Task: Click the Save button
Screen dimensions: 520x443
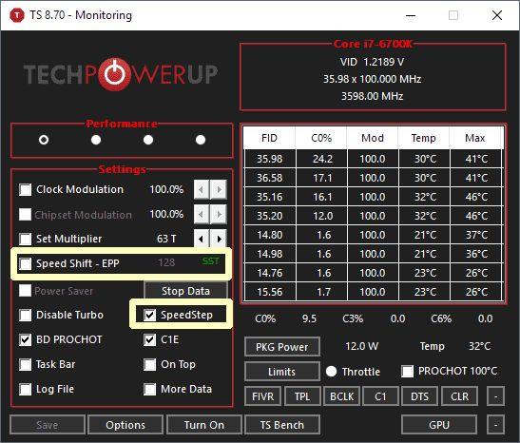Action: 48,425
